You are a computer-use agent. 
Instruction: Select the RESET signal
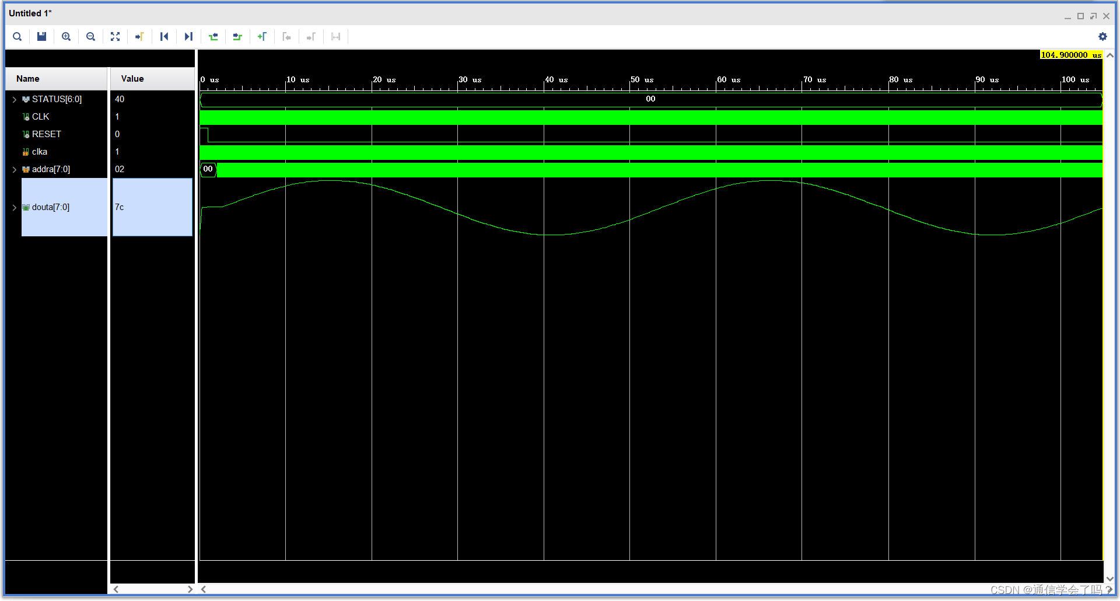coord(47,134)
